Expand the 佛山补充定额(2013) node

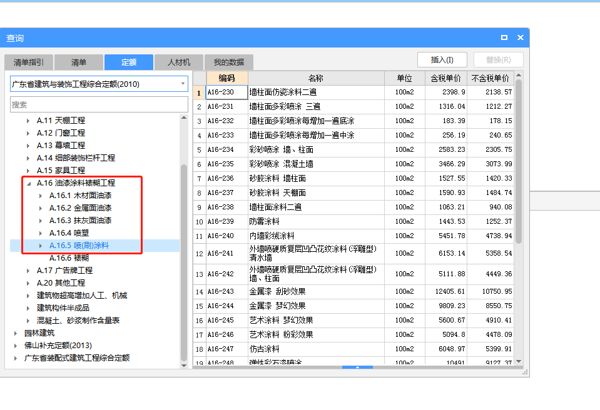point(15,346)
